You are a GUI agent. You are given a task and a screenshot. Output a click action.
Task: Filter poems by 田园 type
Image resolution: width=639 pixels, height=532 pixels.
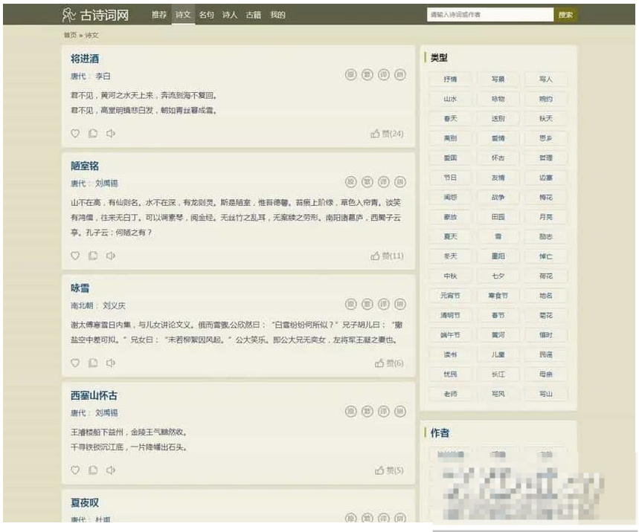(498, 217)
